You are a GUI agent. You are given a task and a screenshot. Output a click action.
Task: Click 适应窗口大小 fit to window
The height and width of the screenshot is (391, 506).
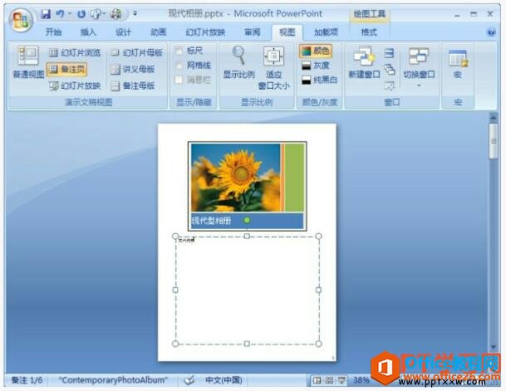(273, 68)
